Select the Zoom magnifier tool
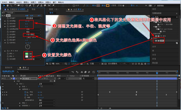The image size is (181, 110). (x=11, y=5)
